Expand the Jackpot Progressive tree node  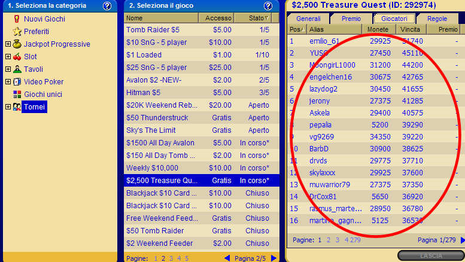pyautogui.click(x=8, y=44)
